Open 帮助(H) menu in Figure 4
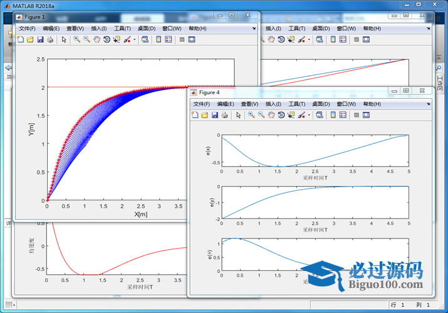The height and width of the screenshot is (313, 448). point(372,104)
